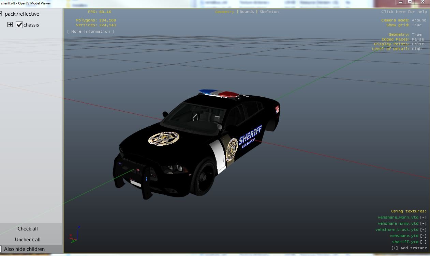Click the Polygons: 234,108 readout
This screenshot has width=430, height=256.
click(96, 20)
